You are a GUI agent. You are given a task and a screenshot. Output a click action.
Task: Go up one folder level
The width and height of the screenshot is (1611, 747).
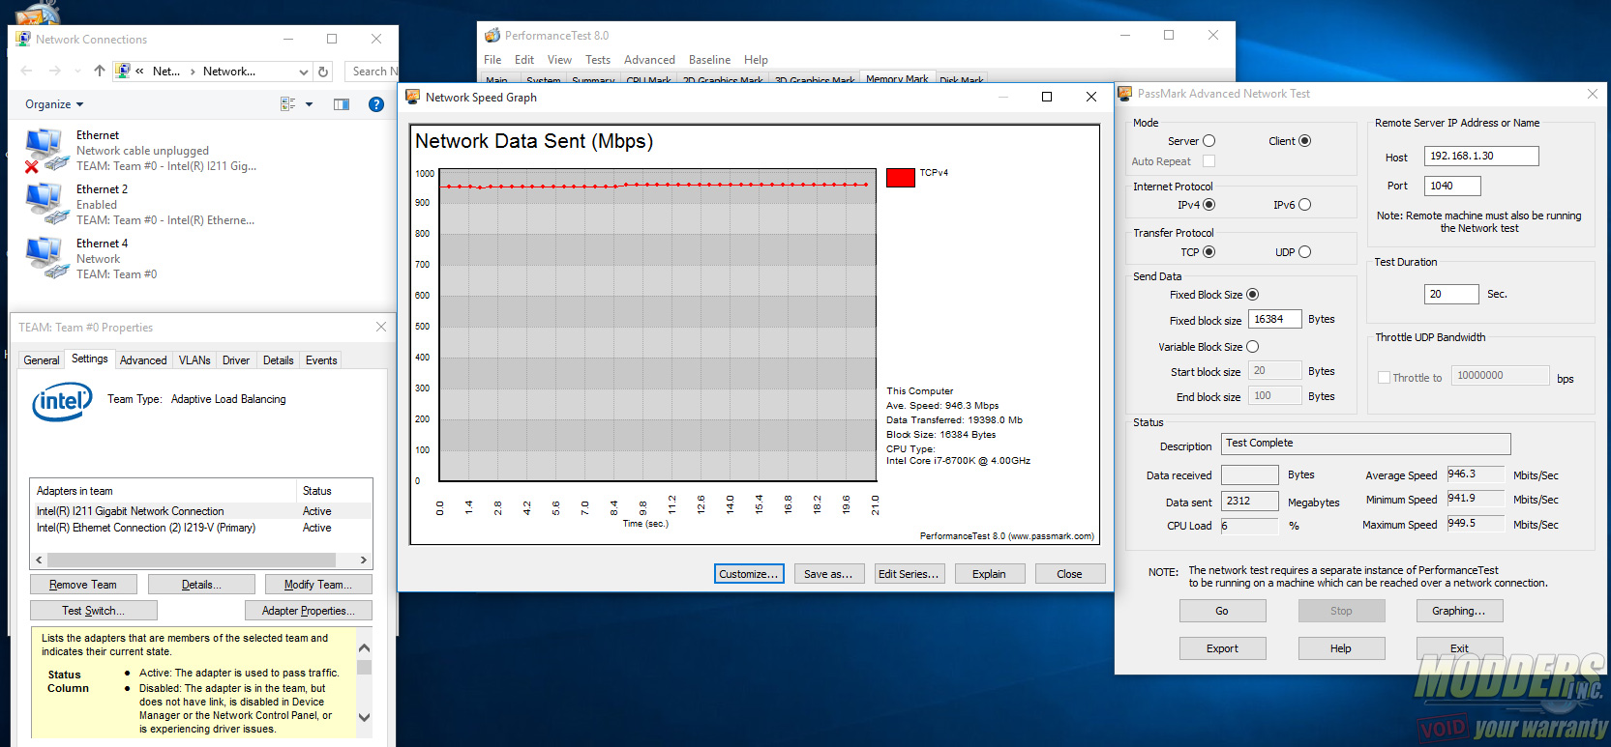point(99,72)
